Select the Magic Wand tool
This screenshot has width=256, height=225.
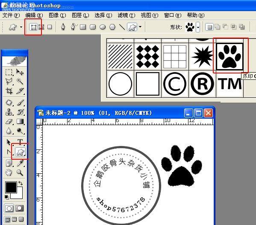(x=20, y=81)
